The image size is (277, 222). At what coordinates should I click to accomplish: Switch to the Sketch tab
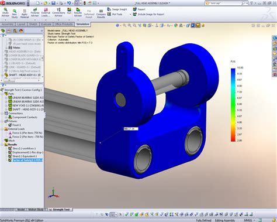pos(33,24)
